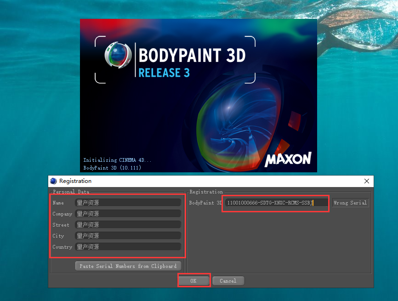This screenshot has width=398, height=301.
Task: Close the Registration dialog window
Action: (367, 181)
